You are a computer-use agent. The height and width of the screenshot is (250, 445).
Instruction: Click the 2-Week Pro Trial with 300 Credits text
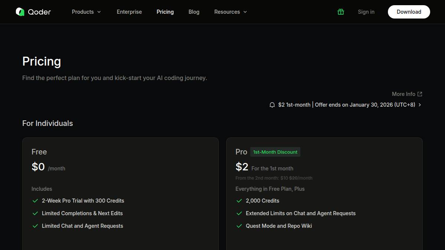point(83,201)
